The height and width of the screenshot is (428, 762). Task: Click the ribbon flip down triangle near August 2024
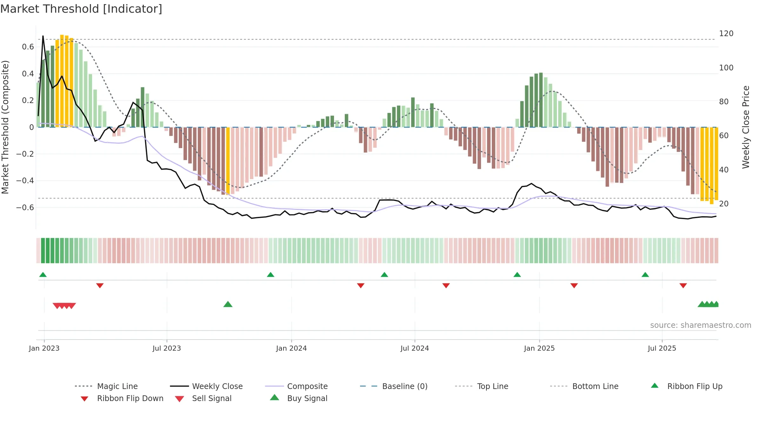click(446, 286)
